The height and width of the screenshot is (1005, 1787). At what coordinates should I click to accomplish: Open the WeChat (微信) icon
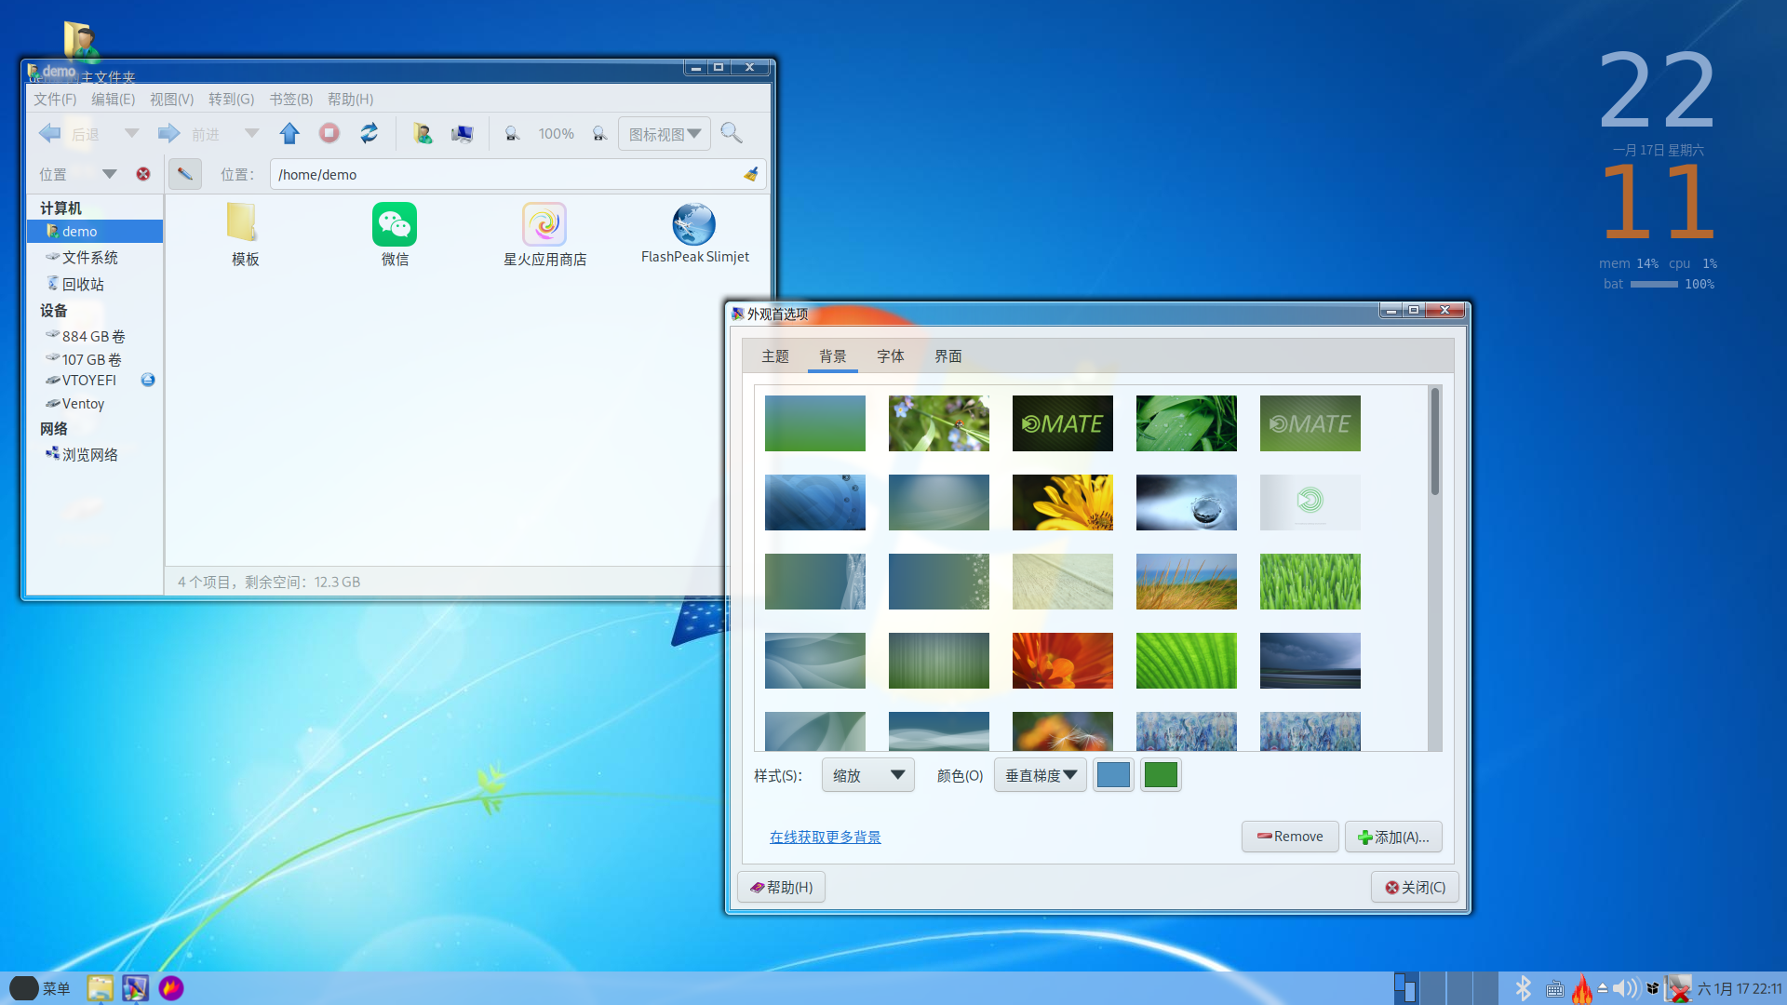[x=395, y=225]
